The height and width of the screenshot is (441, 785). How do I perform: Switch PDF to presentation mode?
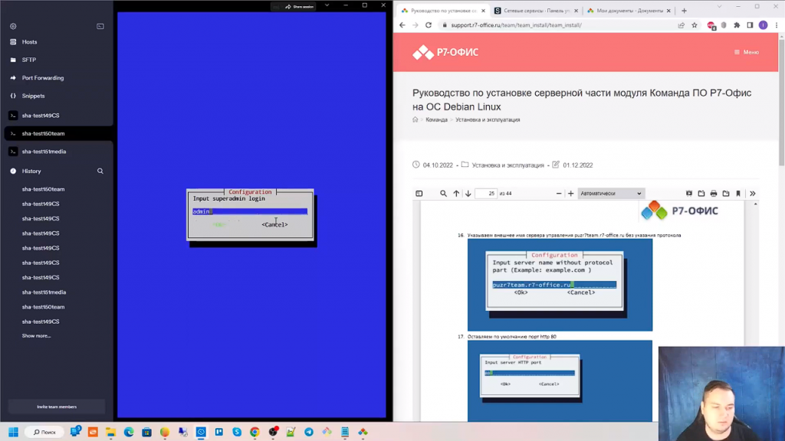689,194
